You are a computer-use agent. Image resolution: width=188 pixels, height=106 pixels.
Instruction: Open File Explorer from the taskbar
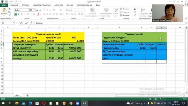pos(17,103)
